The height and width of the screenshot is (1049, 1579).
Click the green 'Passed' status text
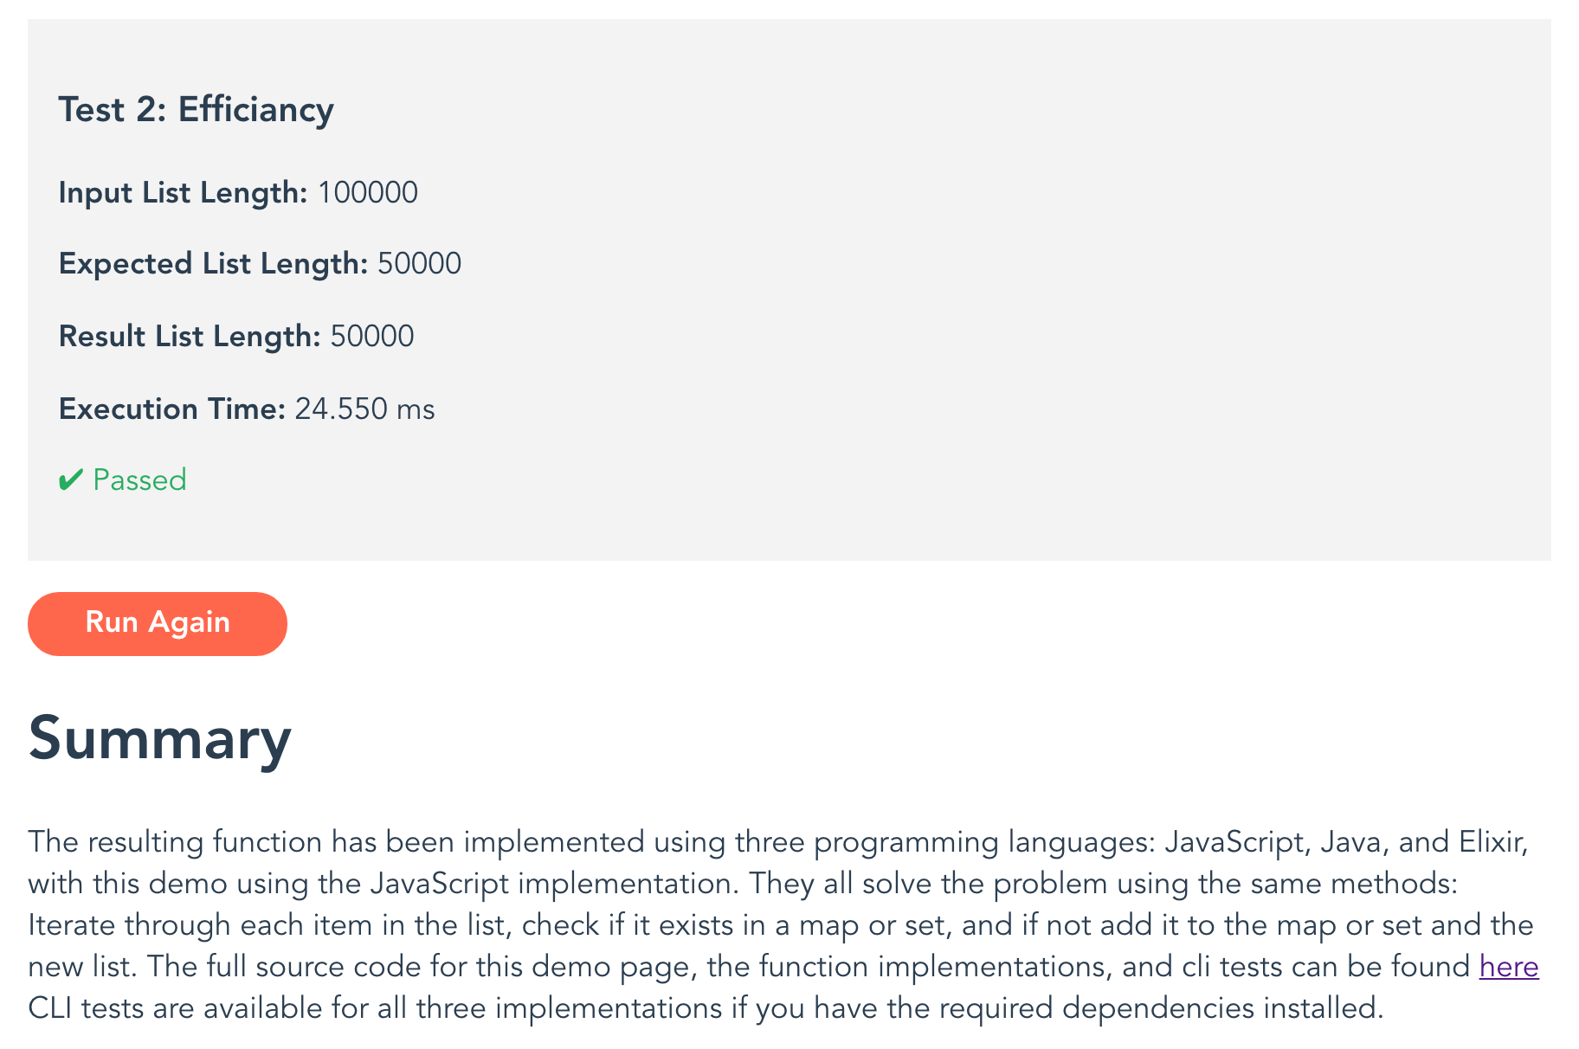coord(139,480)
